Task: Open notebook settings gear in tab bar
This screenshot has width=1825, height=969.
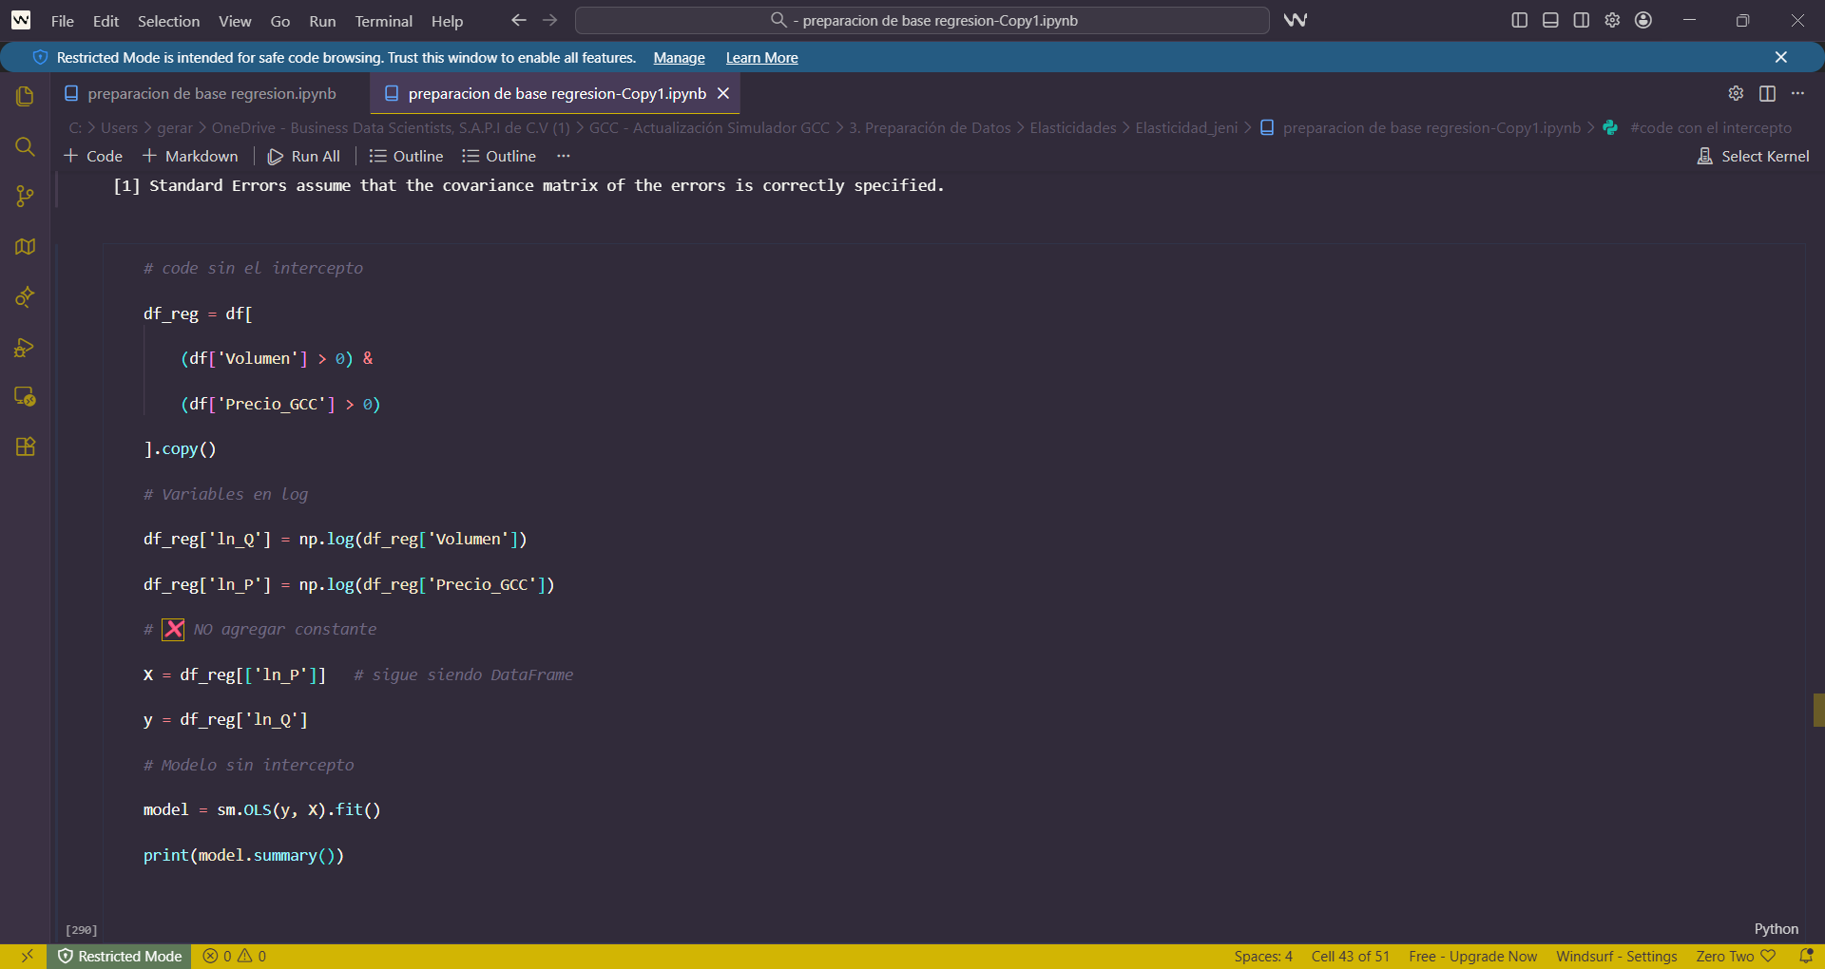Action: click(1736, 93)
